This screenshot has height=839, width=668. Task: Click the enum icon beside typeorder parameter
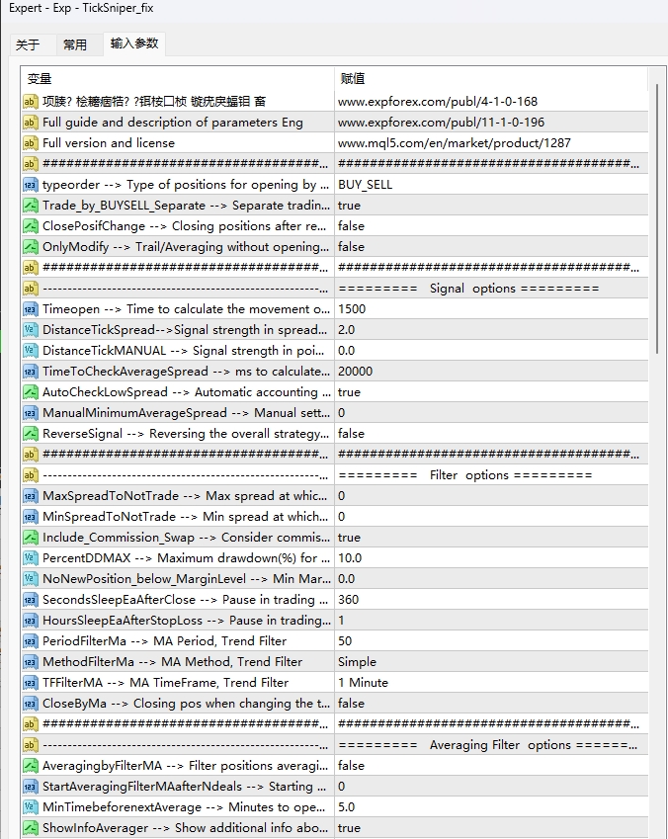click(31, 185)
